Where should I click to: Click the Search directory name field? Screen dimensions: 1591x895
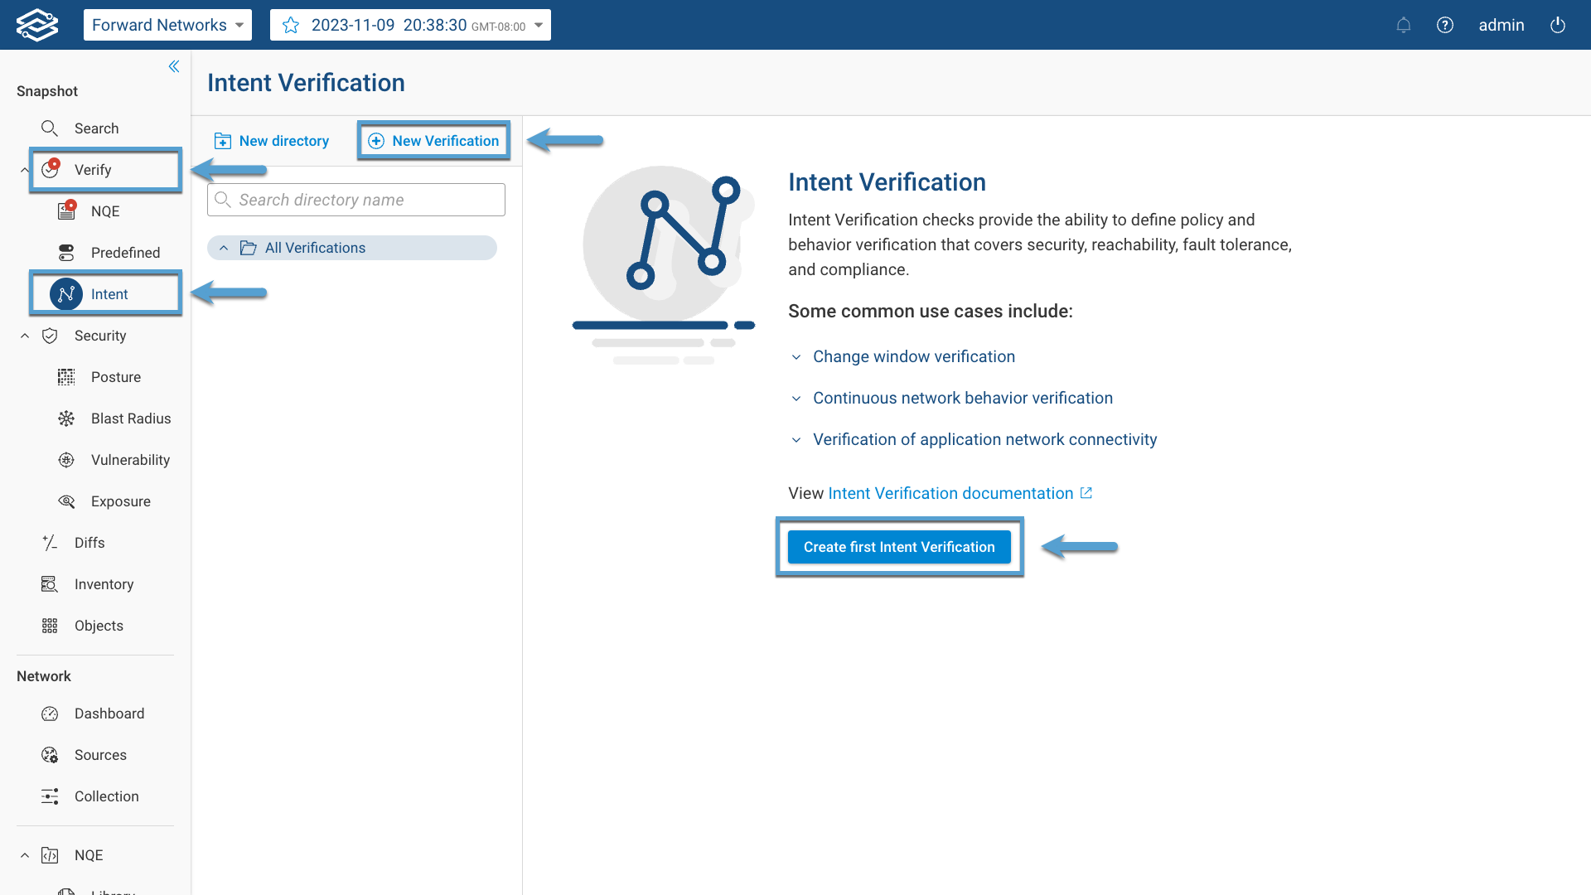click(355, 200)
